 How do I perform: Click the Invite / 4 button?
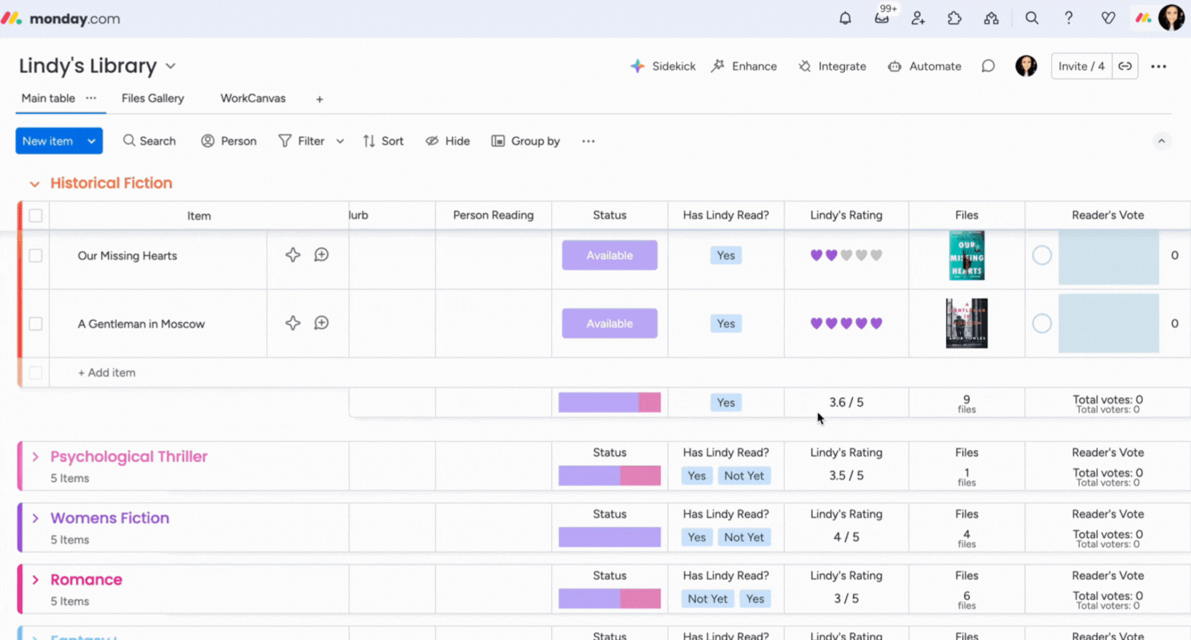[x=1081, y=66]
